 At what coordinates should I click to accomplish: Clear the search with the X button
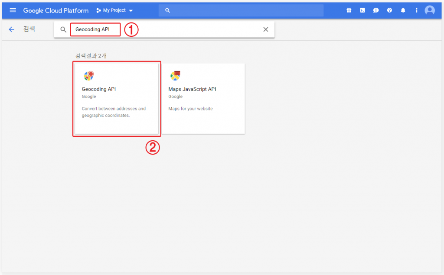point(266,29)
